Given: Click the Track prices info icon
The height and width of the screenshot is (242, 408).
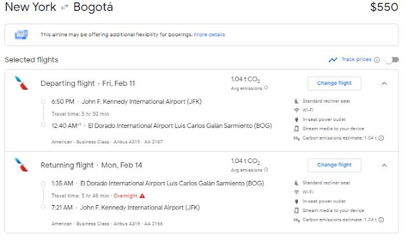Looking at the screenshot, I should [x=377, y=60].
